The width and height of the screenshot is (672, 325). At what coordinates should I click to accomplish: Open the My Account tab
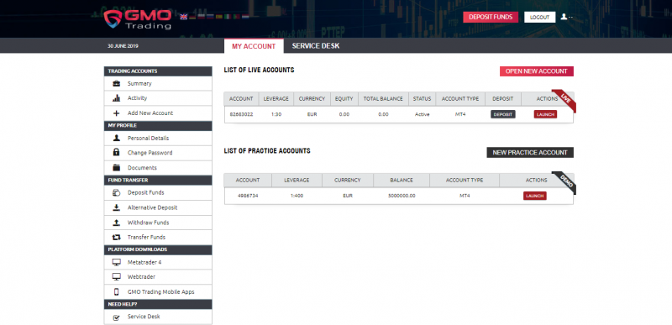pos(254,46)
